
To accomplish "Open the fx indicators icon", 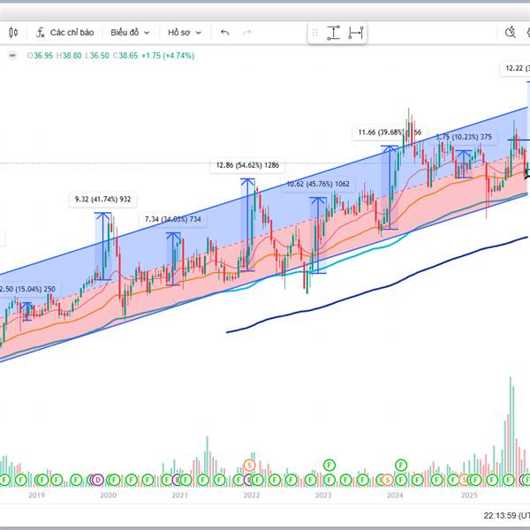I will 41,33.
